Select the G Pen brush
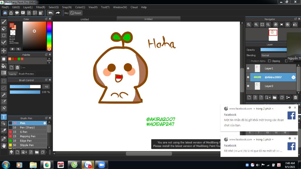Viewport: 301px width, 169px height. tap(28, 132)
